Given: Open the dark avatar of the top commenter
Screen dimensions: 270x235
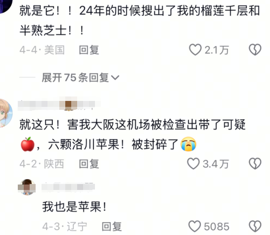Looking at the screenshot, I should (x=5, y=6).
